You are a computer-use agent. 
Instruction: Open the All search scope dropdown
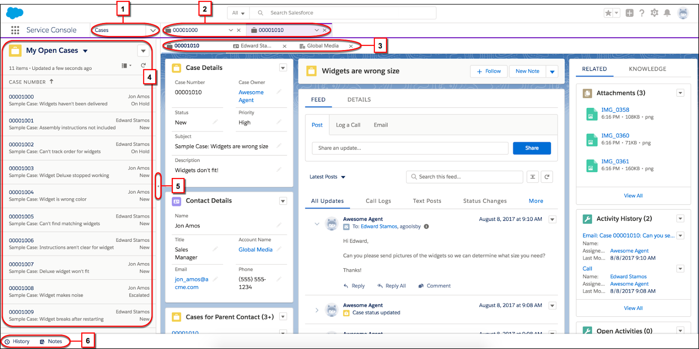238,13
